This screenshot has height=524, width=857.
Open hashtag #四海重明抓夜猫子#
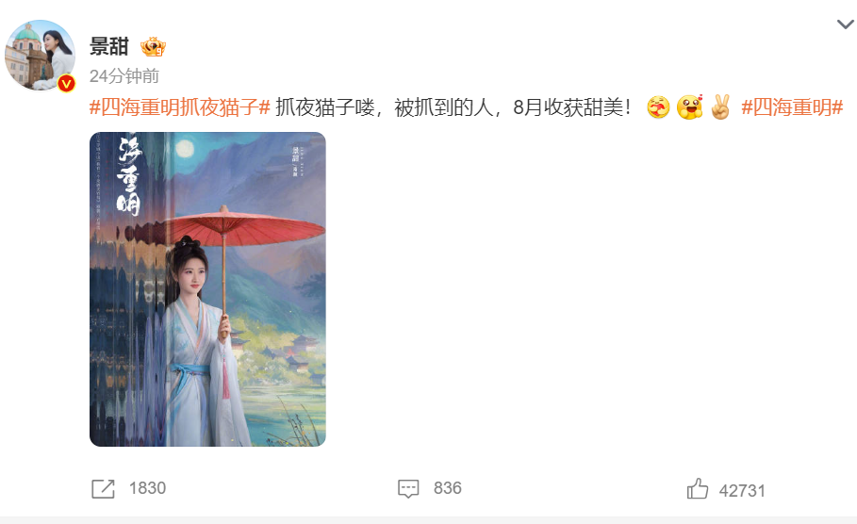[180, 107]
